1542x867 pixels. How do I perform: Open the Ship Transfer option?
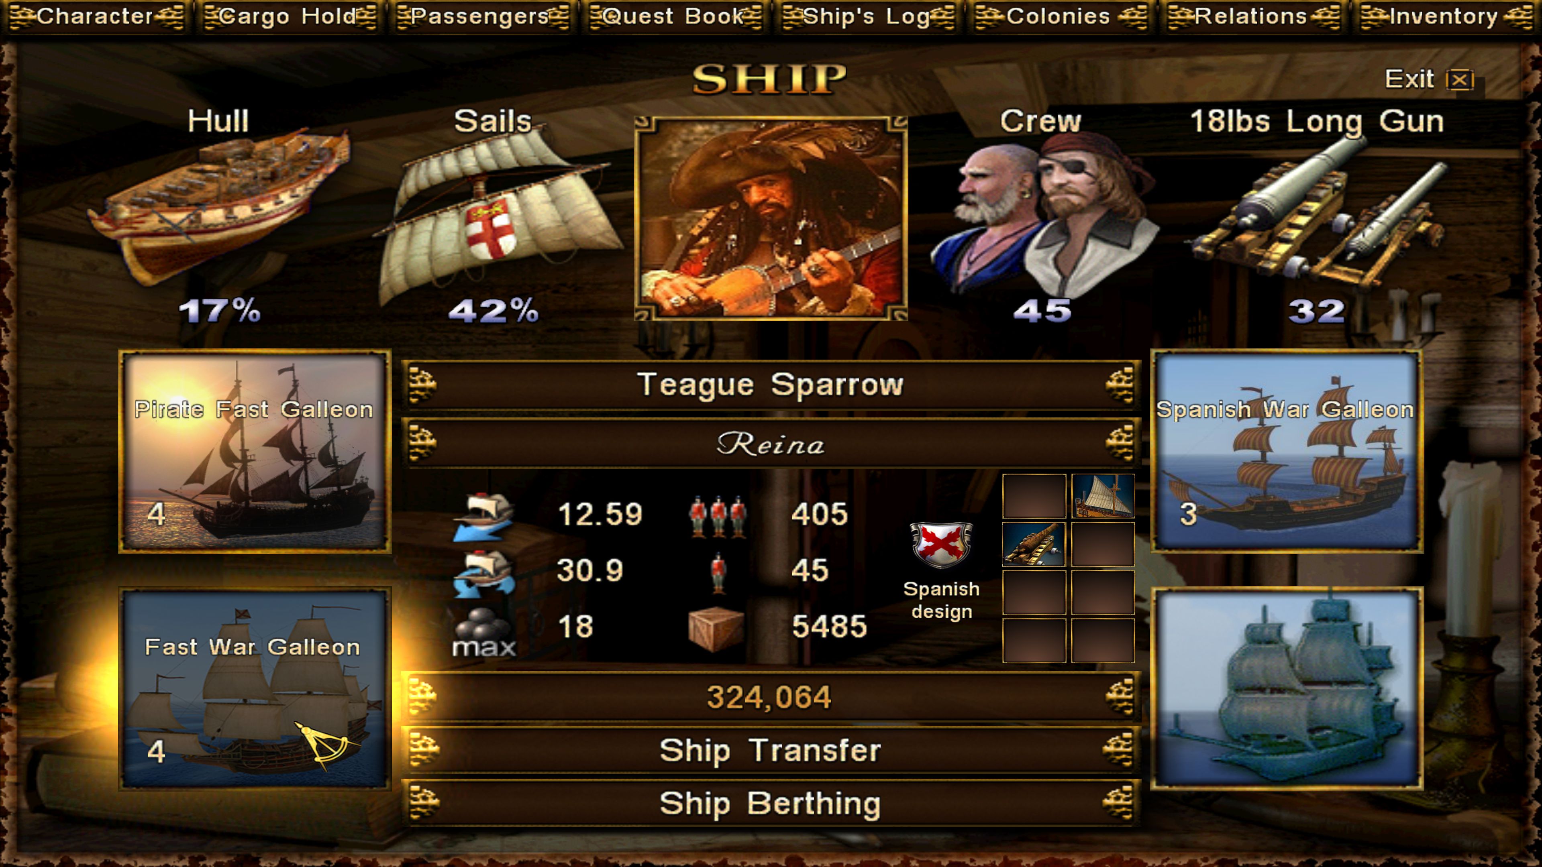(x=771, y=750)
